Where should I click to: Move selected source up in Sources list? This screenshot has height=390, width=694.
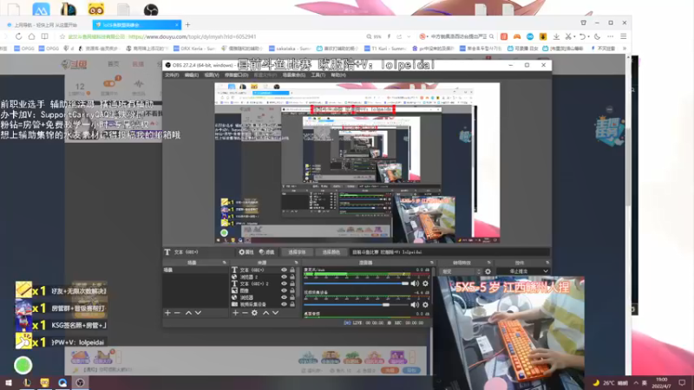coord(266,313)
